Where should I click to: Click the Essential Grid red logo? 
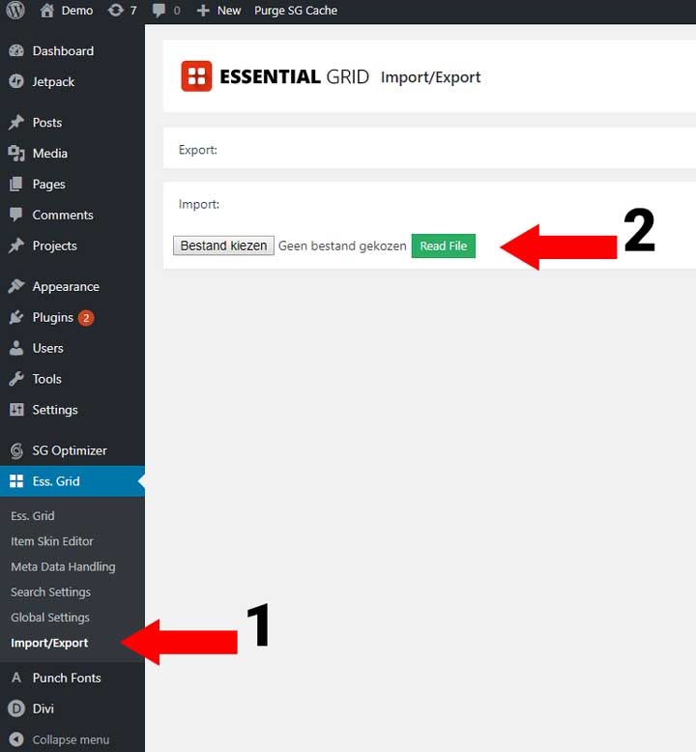(x=196, y=75)
